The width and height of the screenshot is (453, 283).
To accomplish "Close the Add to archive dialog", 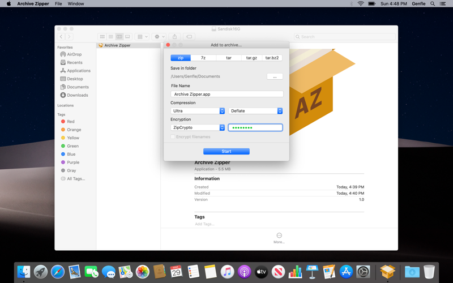I will [x=168, y=45].
